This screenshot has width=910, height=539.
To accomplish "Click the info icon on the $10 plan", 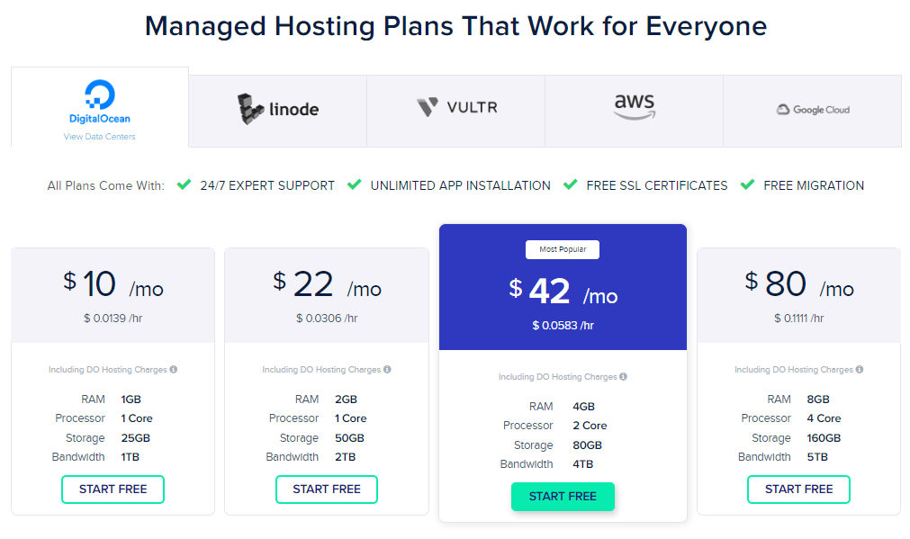I will tap(174, 369).
